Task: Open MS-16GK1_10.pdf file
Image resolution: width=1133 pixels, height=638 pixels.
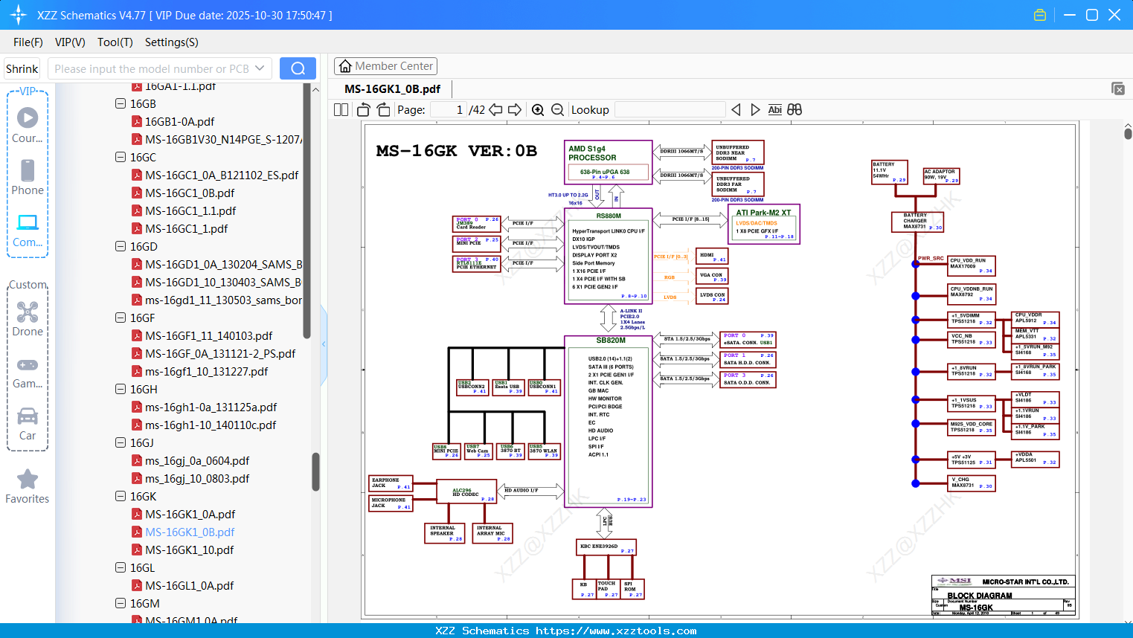Action: 189,550
